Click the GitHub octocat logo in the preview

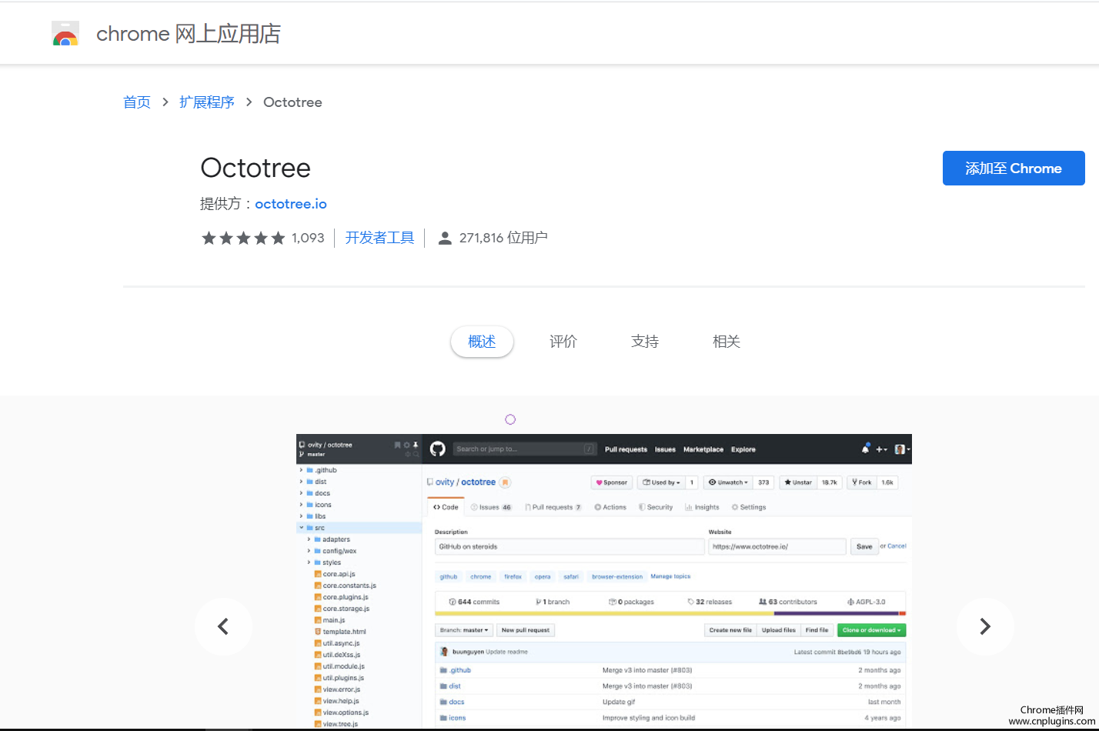(x=438, y=449)
